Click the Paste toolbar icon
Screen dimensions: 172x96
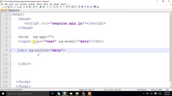tap(30, 7)
